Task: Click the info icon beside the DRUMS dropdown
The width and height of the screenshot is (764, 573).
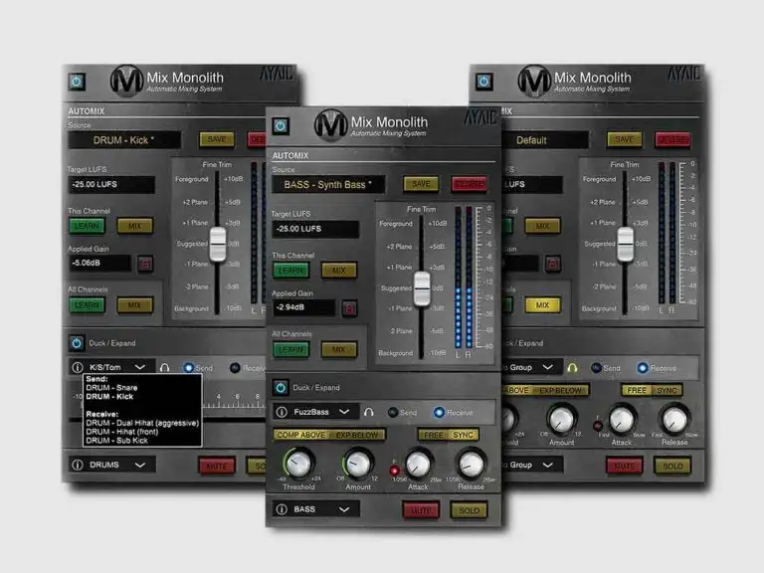Action: (x=78, y=465)
